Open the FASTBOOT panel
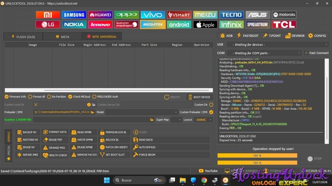 pos(248,36)
